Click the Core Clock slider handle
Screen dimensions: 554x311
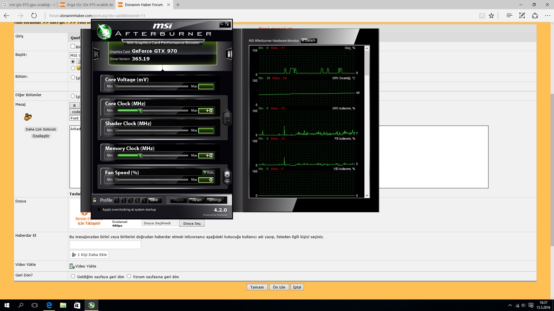(141, 111)
